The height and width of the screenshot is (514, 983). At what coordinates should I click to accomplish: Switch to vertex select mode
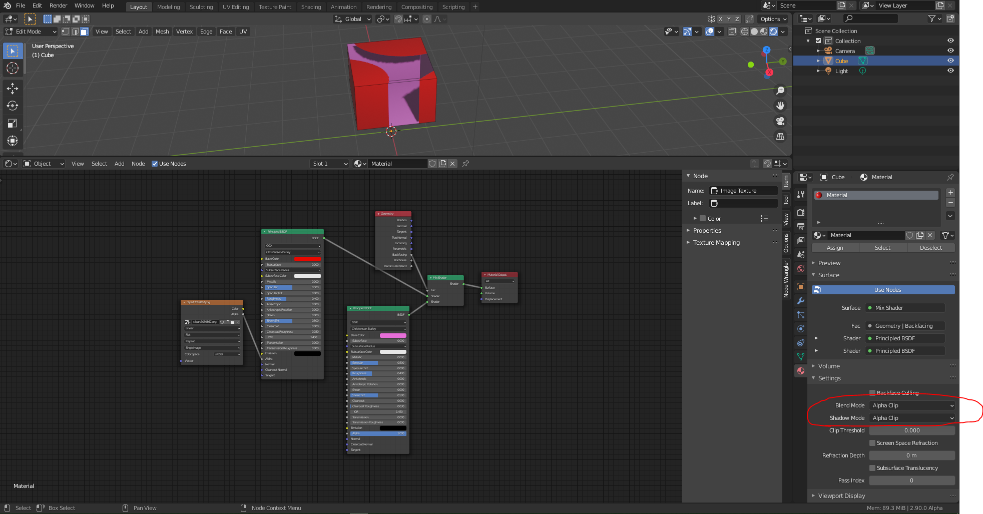tap(66, 32)
